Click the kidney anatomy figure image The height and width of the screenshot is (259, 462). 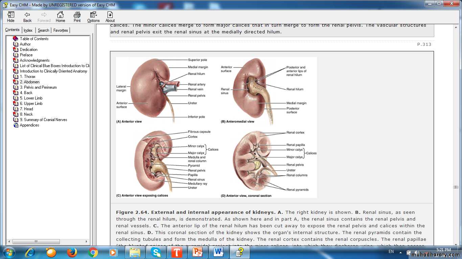[x=216, y=127]
